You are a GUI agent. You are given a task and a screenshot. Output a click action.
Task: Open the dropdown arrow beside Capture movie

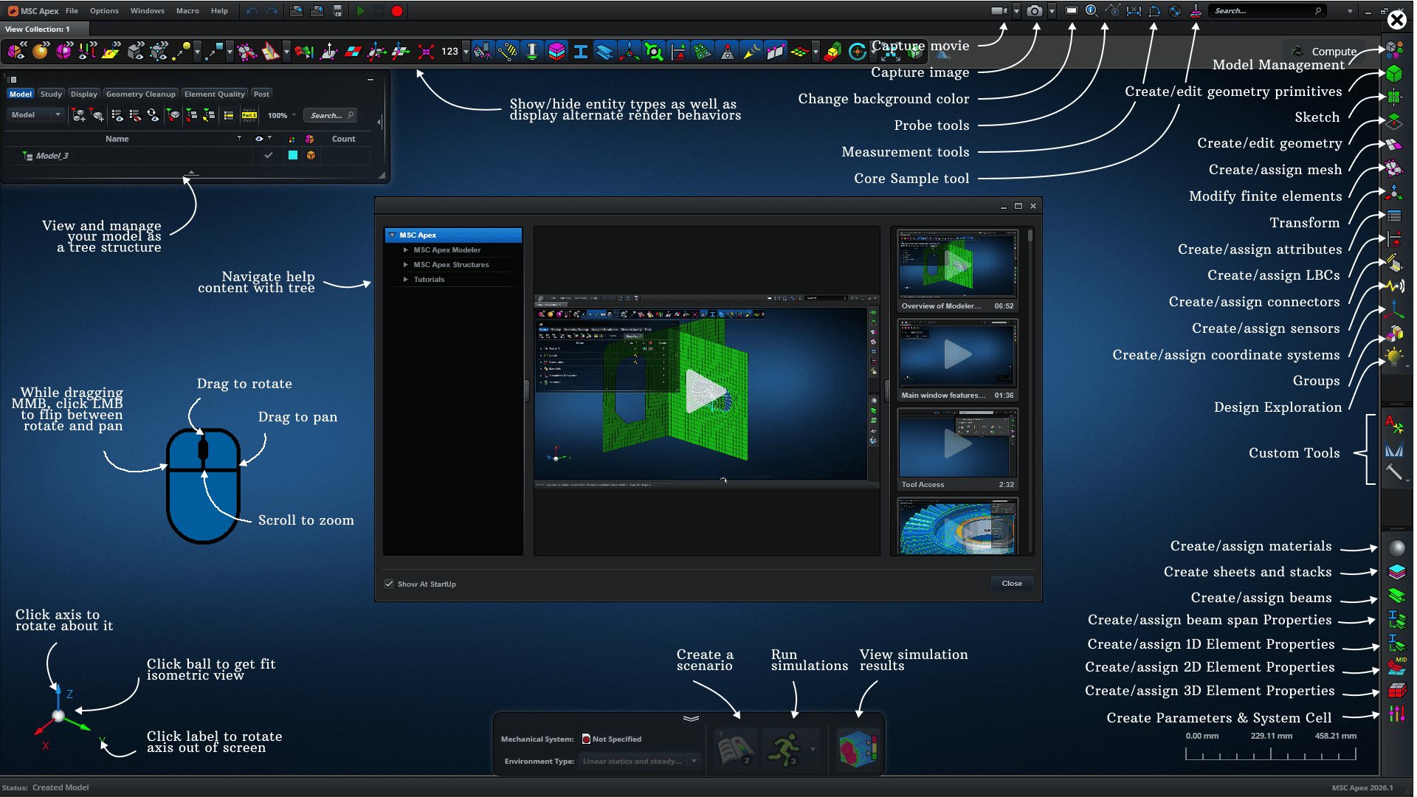tap(1016, 11)
